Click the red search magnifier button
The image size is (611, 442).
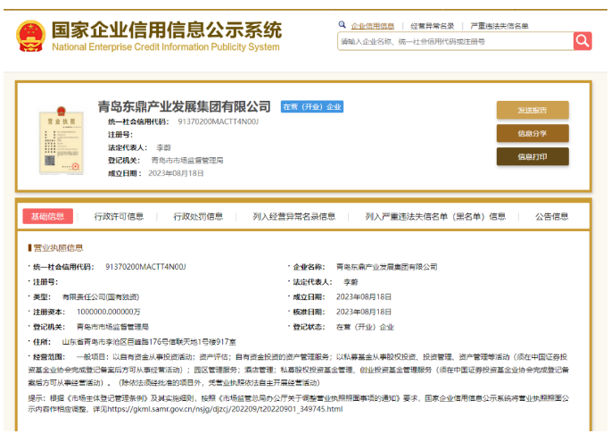click(x=582, y=41)
